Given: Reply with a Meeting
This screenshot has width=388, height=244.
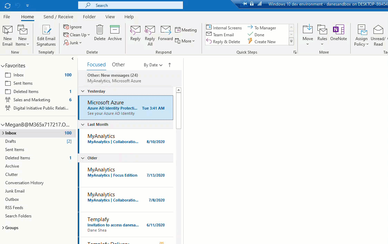Looking at the screenshot, I should [186, 30].
